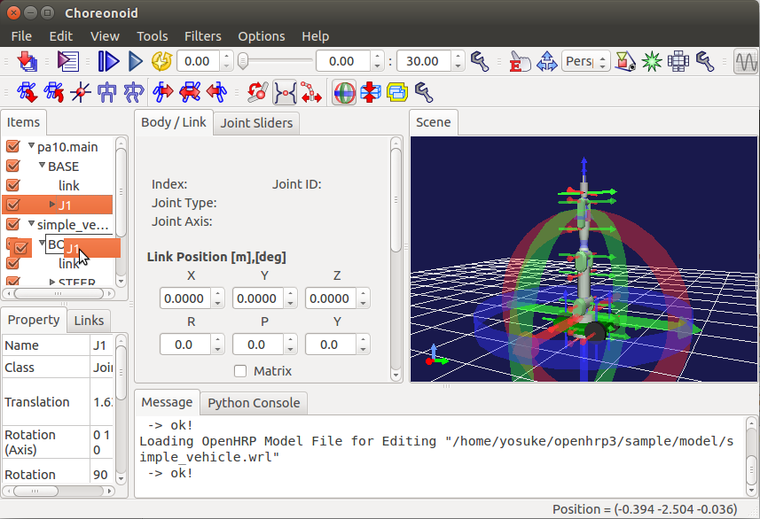
Task: Open scene view settings wrench
Action: [705, 61]
